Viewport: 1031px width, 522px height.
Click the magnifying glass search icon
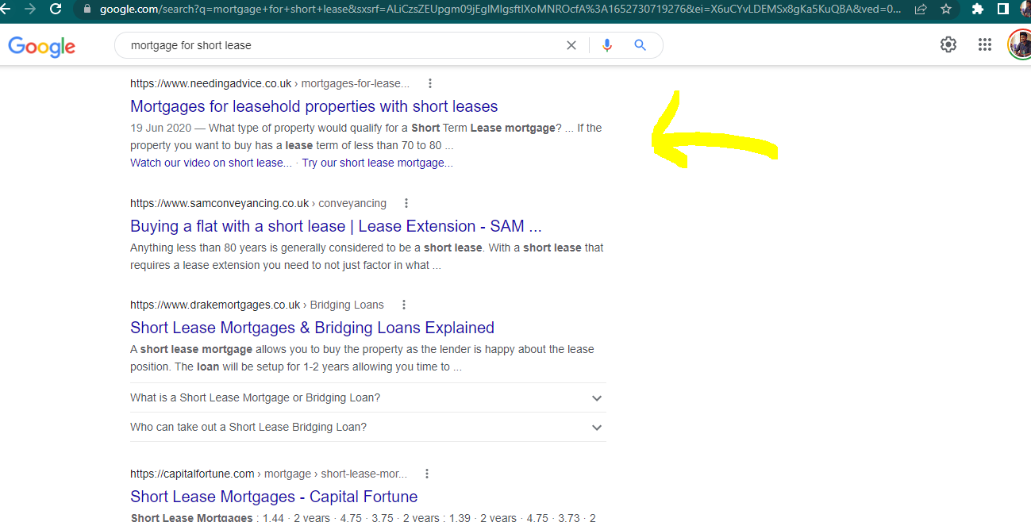641,45
